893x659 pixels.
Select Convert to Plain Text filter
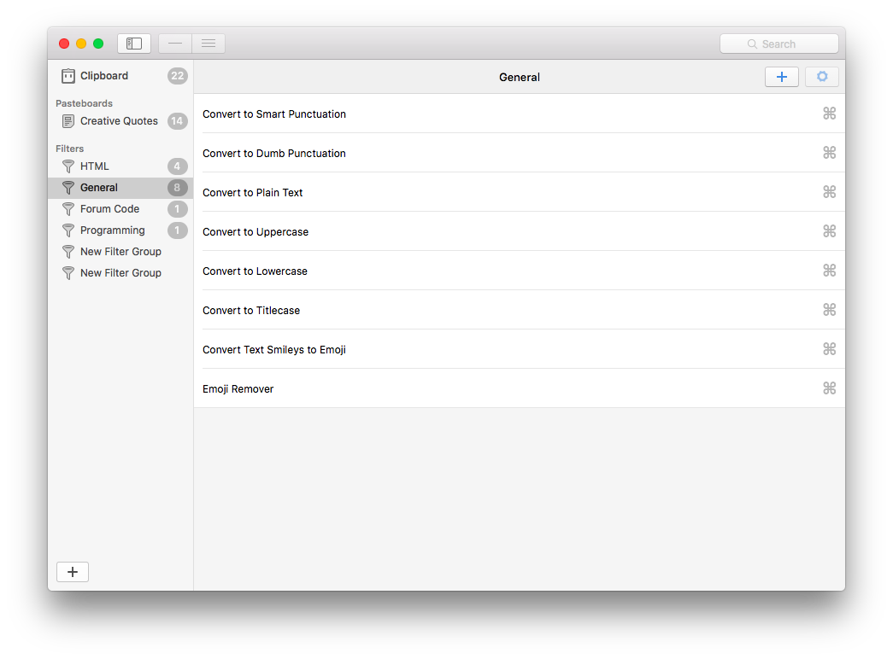pos(253,193)
